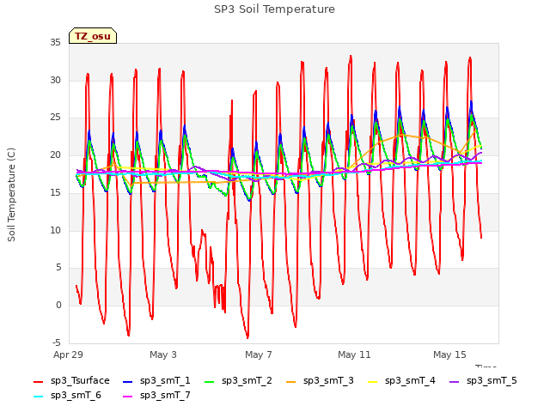The image size is (550, 412).
Task: Click the Apr 29 x-axis tick label
Action: tap(68, 354)
